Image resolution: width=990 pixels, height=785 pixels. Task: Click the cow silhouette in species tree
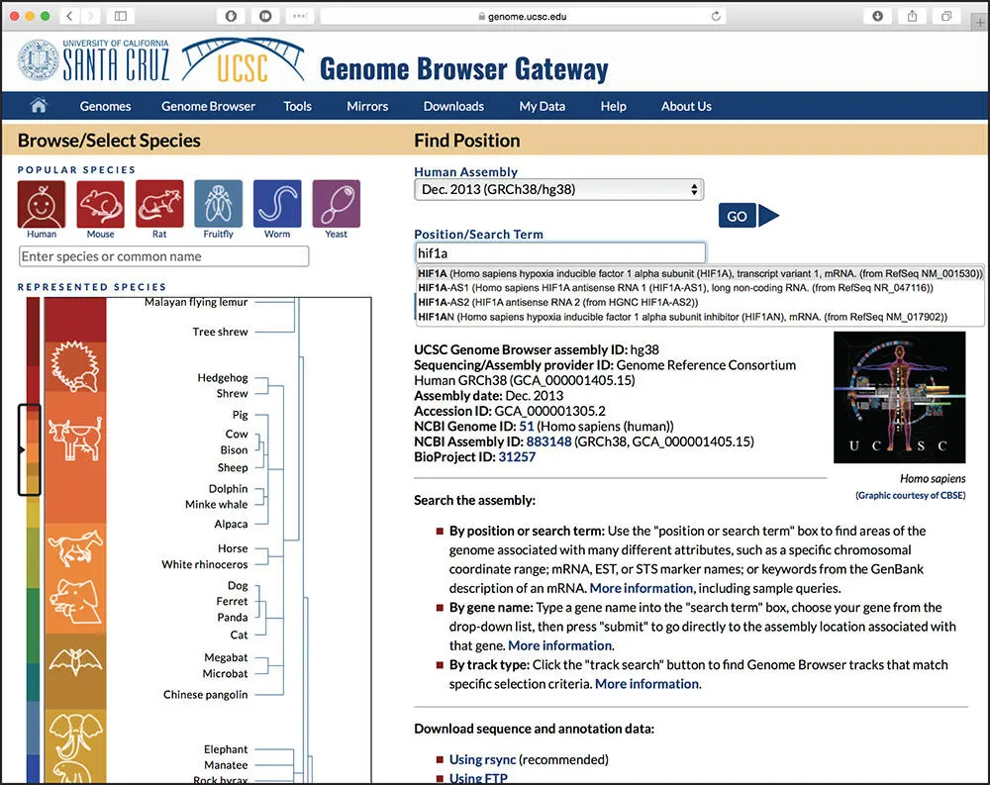pyautogui.click(x=74, y=438)
